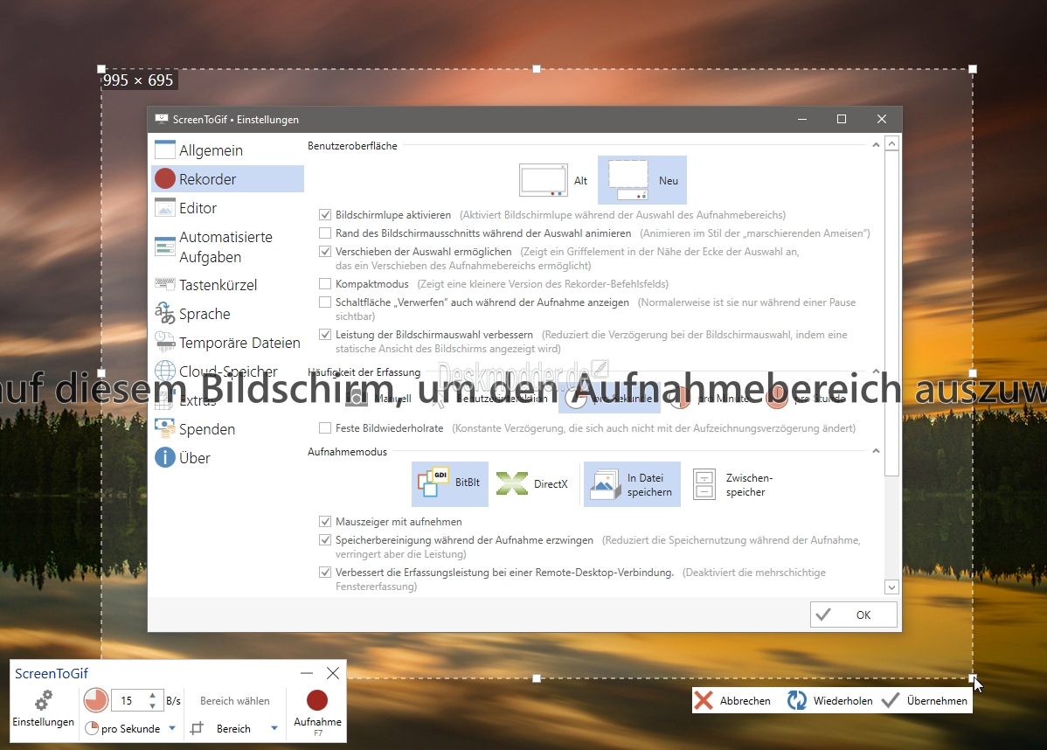Click OK to close settings

click(853, 615)
